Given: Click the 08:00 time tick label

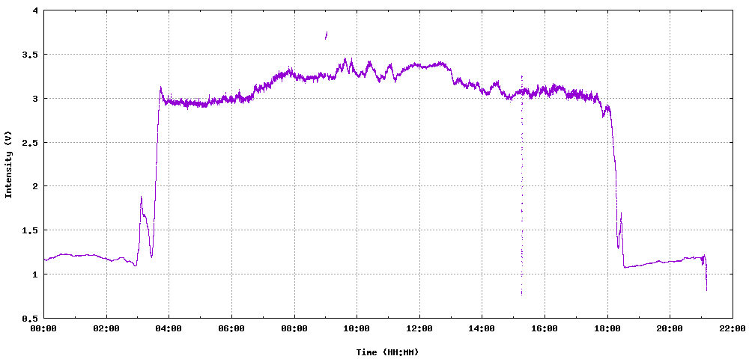Looking at the screenshot, I should [x=294, y=329].
